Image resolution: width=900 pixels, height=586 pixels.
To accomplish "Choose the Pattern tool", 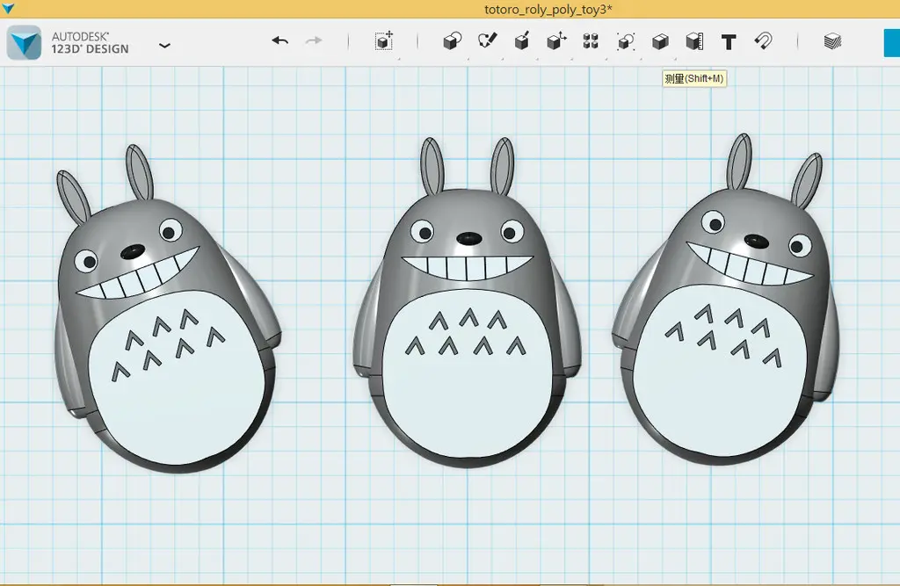I will [x=591, y=41].
